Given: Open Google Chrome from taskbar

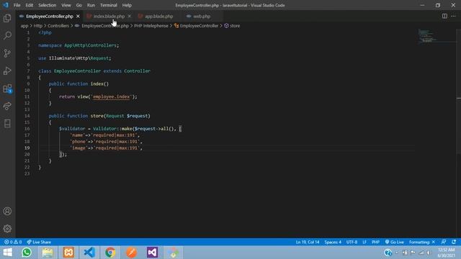Looking at the screenshot, I should click(x=110, y=253).
